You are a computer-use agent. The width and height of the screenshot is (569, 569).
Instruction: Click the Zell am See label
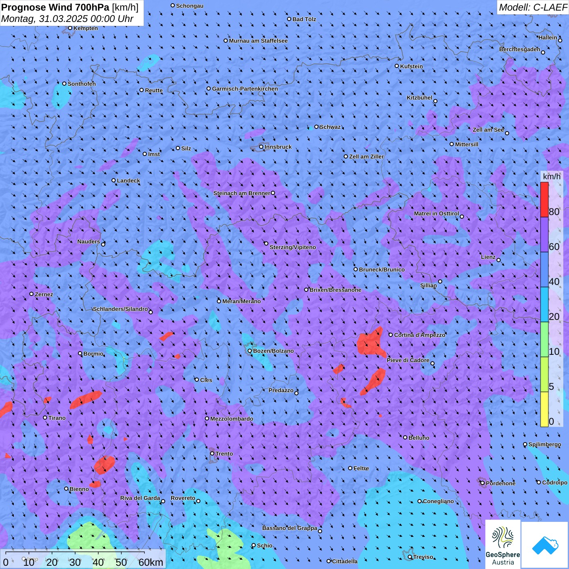tap(488, 130)
